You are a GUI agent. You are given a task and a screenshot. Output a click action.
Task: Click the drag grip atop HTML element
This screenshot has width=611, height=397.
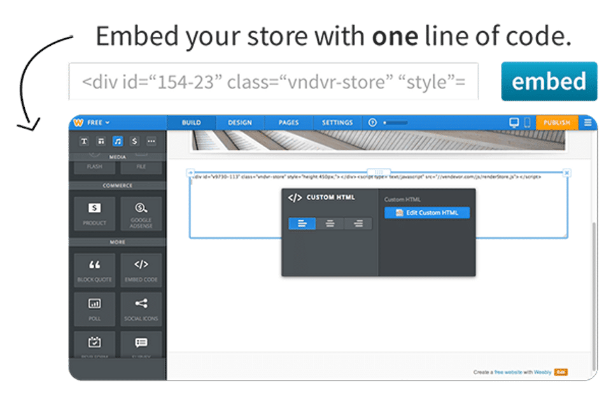pos(379,172)
